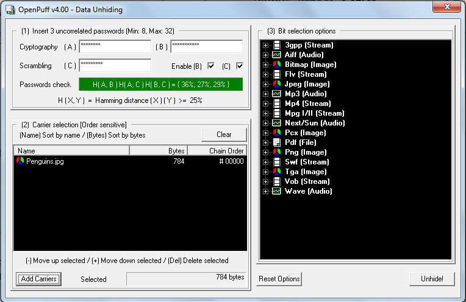Expand the Flv (Stream) tree node
The width and height of the screenshot is (466, 302).
(266, 75)
